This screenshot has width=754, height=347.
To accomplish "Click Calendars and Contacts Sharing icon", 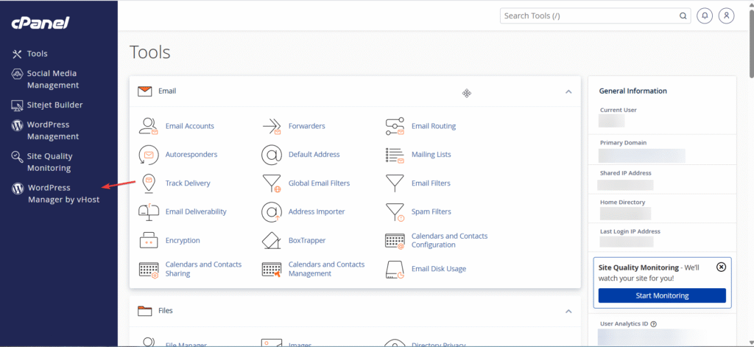I will pos(149,270).
